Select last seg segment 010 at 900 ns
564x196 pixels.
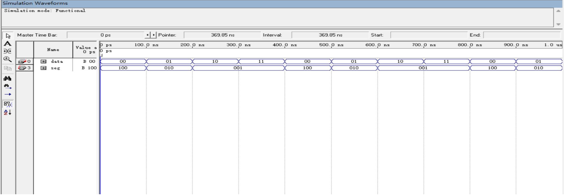coord(539,68)
